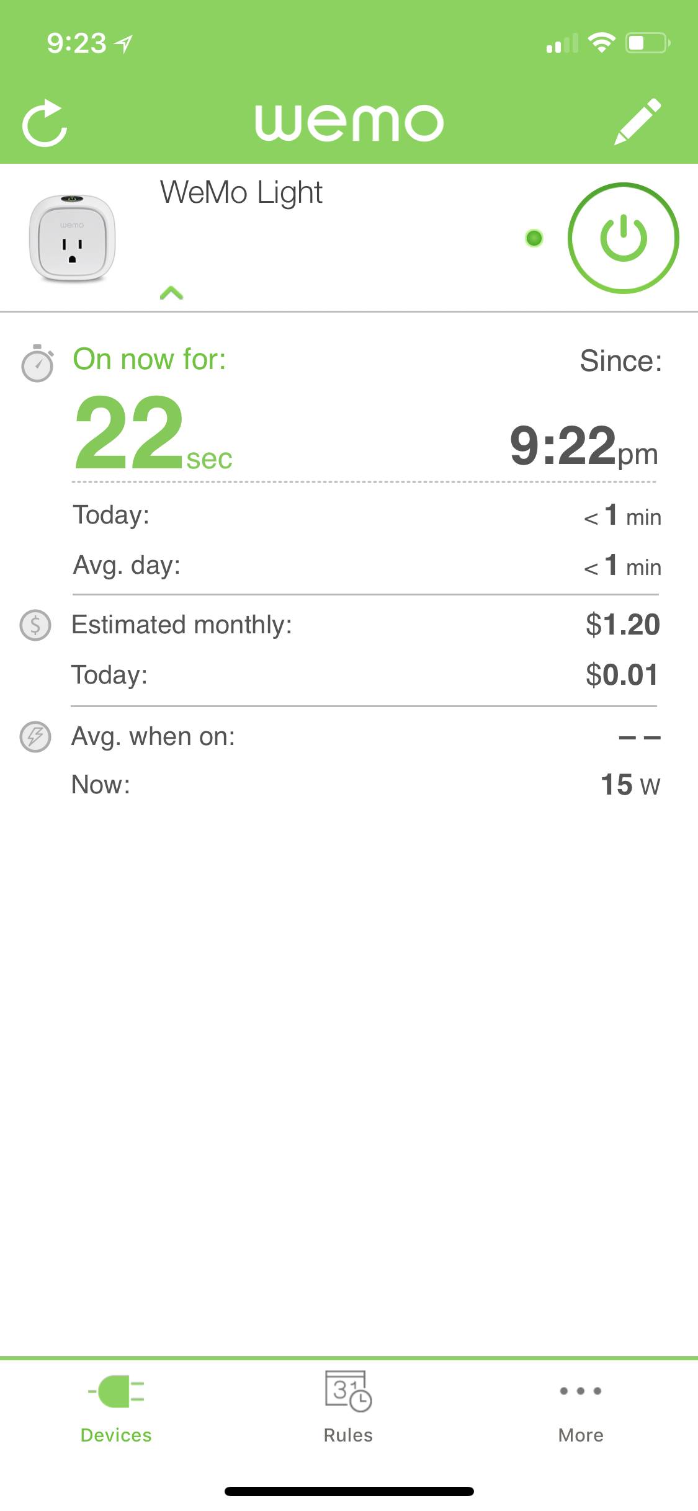
Task: Tap the Wi-Fi status bar icon
Action: 601,43
